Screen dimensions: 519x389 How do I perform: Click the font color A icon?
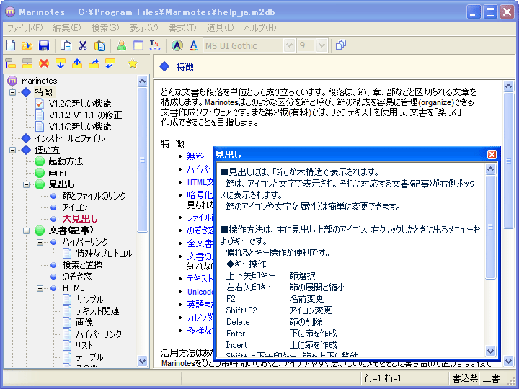pos(194,45)
